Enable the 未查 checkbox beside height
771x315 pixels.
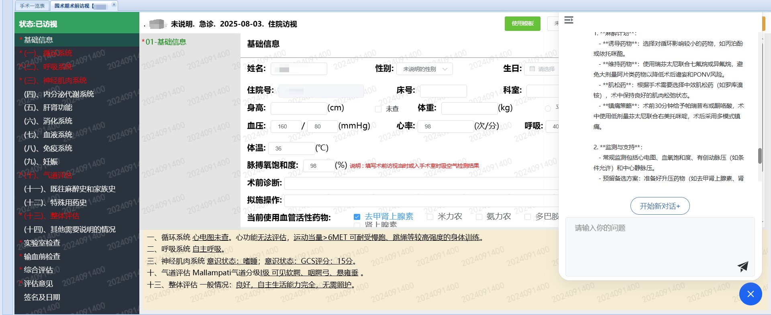click(x=378, y=109)
